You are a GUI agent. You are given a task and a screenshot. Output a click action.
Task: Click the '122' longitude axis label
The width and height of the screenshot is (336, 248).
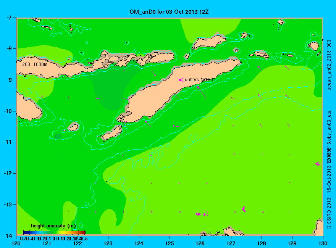[x=78, y=243]
